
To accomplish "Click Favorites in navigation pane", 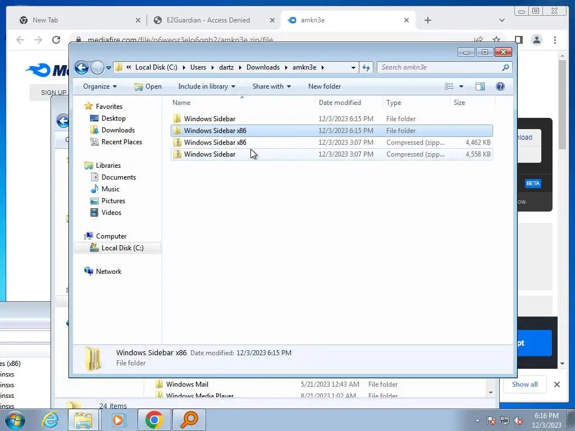I will click(109, 107).
